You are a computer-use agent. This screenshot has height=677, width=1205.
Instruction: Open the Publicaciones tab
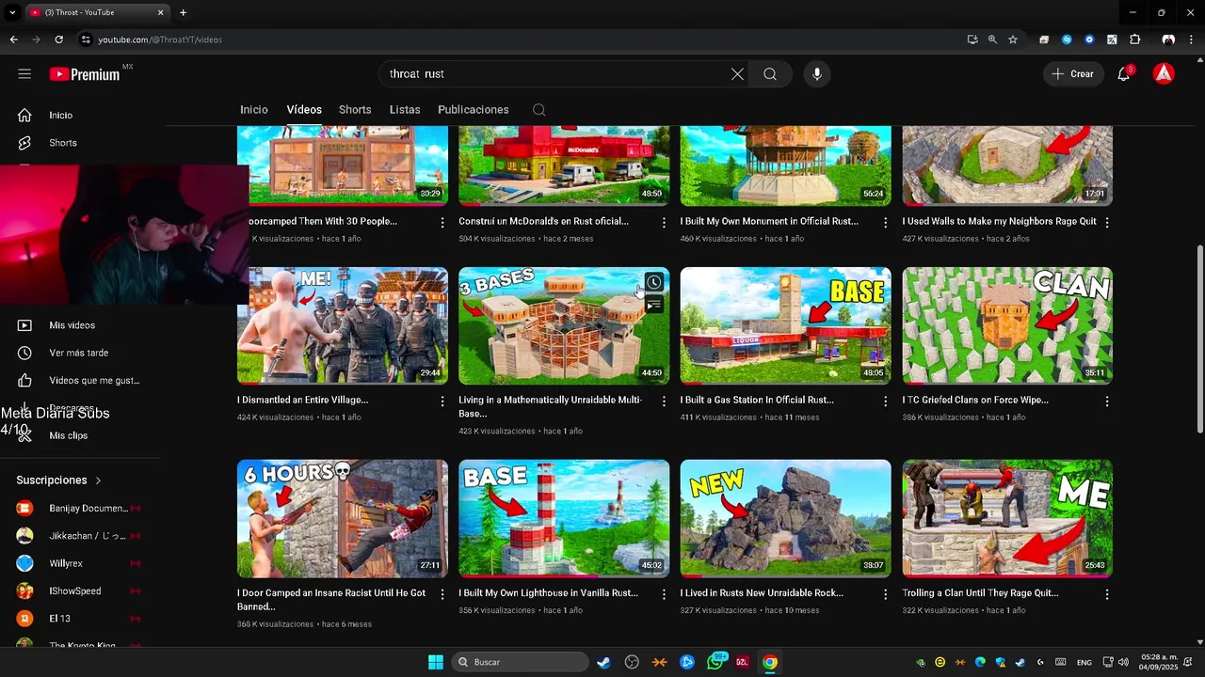pyautogui.click(x=474, y=110)
